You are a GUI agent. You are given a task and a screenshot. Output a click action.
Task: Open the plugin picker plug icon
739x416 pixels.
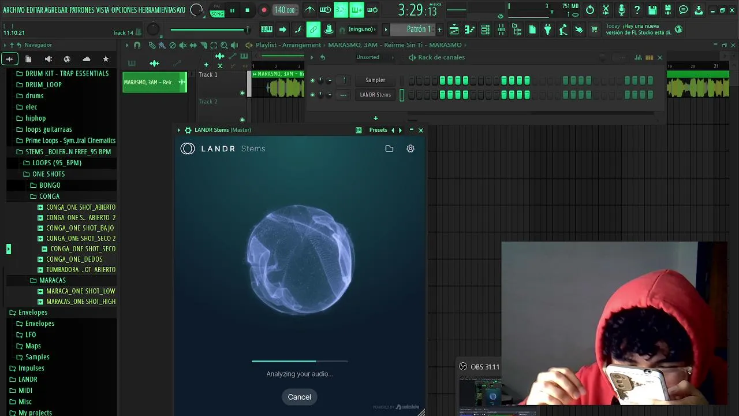548,29
